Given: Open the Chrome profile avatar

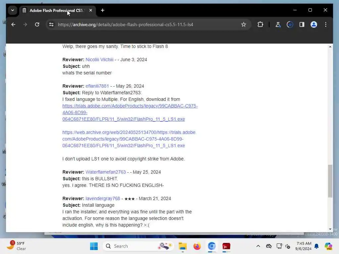Looking at the screenshot, I should pos(314,24).
